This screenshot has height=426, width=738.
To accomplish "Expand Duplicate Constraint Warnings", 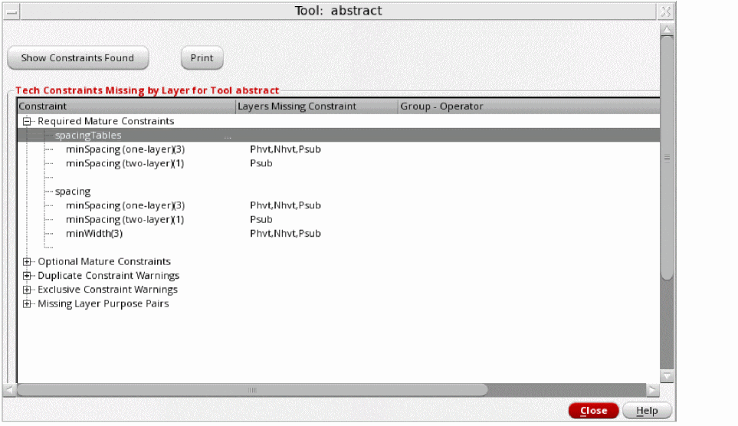I will pos(27,276).
